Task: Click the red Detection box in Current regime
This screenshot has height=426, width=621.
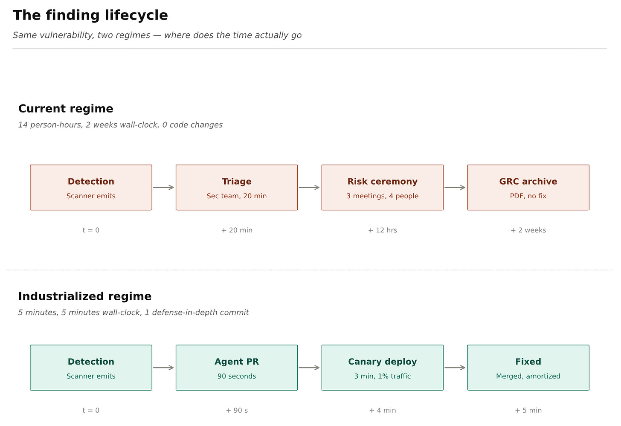Action: [x=91, y=188]
